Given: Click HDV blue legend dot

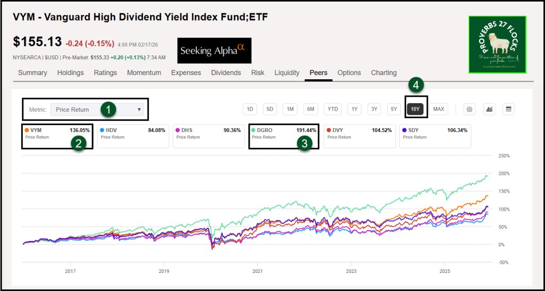Looking at the screenshot, I should pos(102,130).
